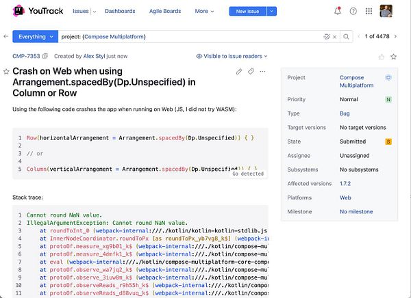Open the user profile avatar
This screenshot has height=298, width=411.
click(386, 11)
